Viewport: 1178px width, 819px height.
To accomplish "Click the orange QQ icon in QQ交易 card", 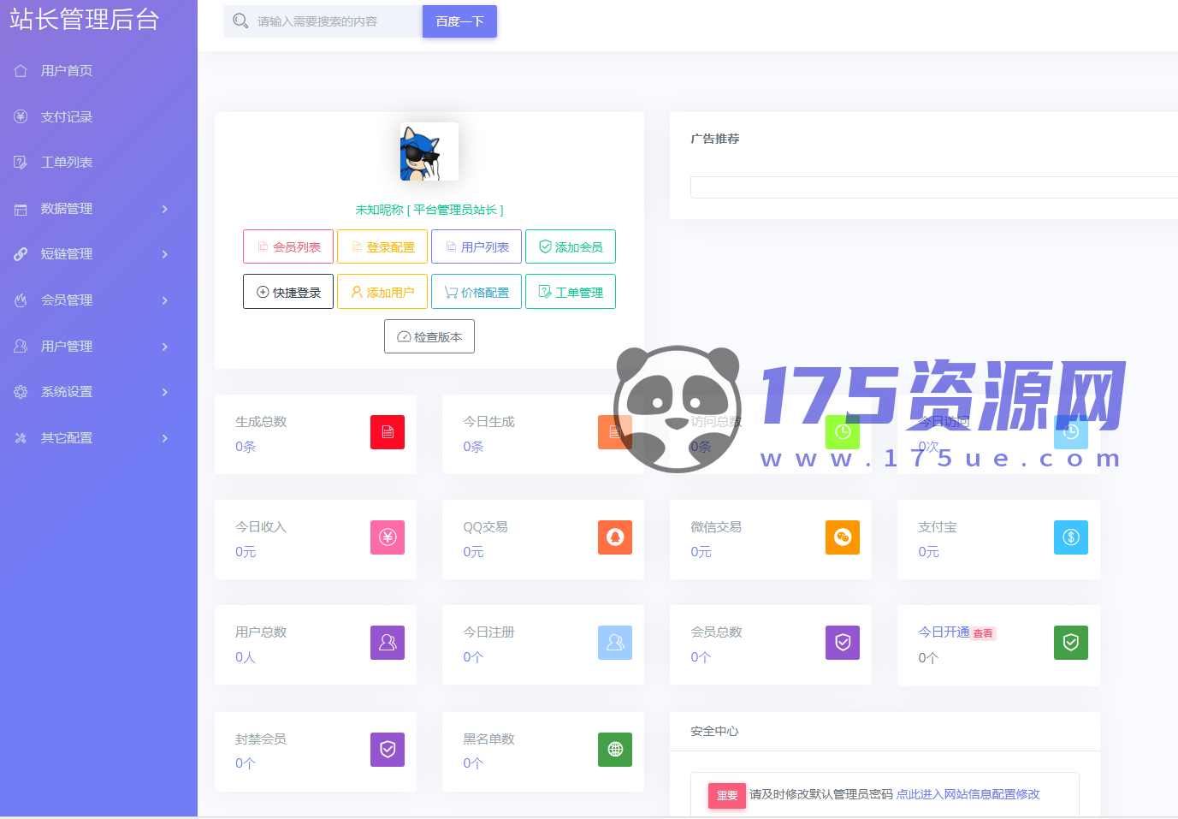I will [615, 537].
